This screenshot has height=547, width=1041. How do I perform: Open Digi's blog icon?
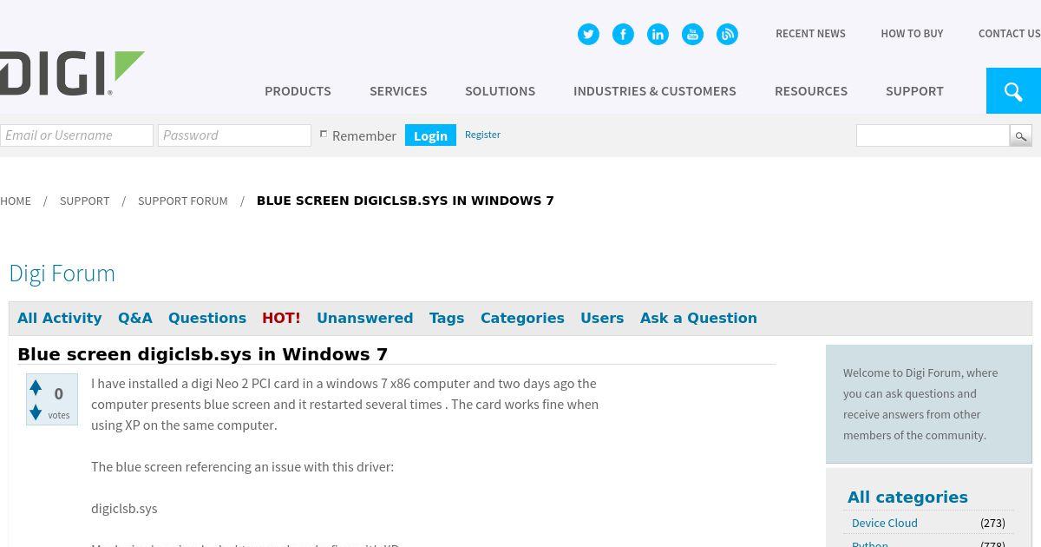(x=727, y=34)
